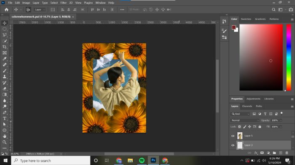The height and width of the screenshot is (165, 295).
Task: Click the foreground color swatch
Action: coord(233,27)
